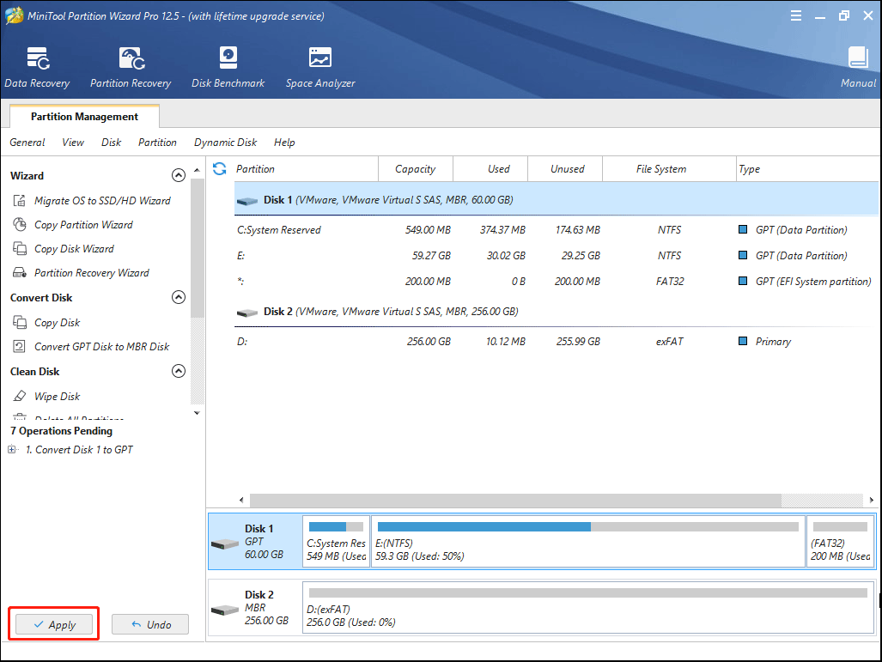
Task: Click Disk 2 icon in disk map
Action: coord(225,610)
